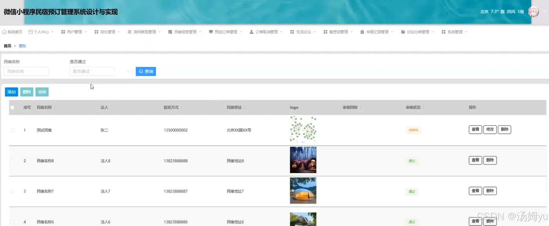Click the grid icon beside 用户管理

[x=63, y=32]
